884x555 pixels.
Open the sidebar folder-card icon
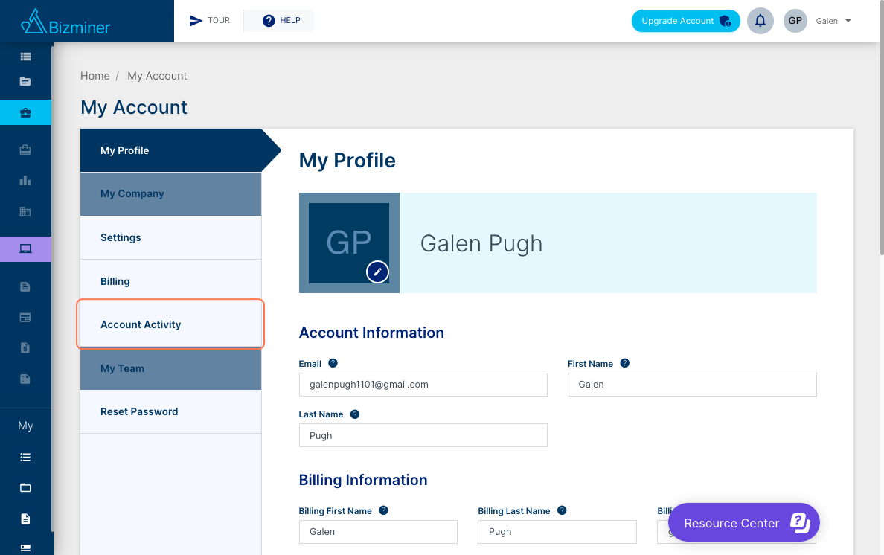25,82
